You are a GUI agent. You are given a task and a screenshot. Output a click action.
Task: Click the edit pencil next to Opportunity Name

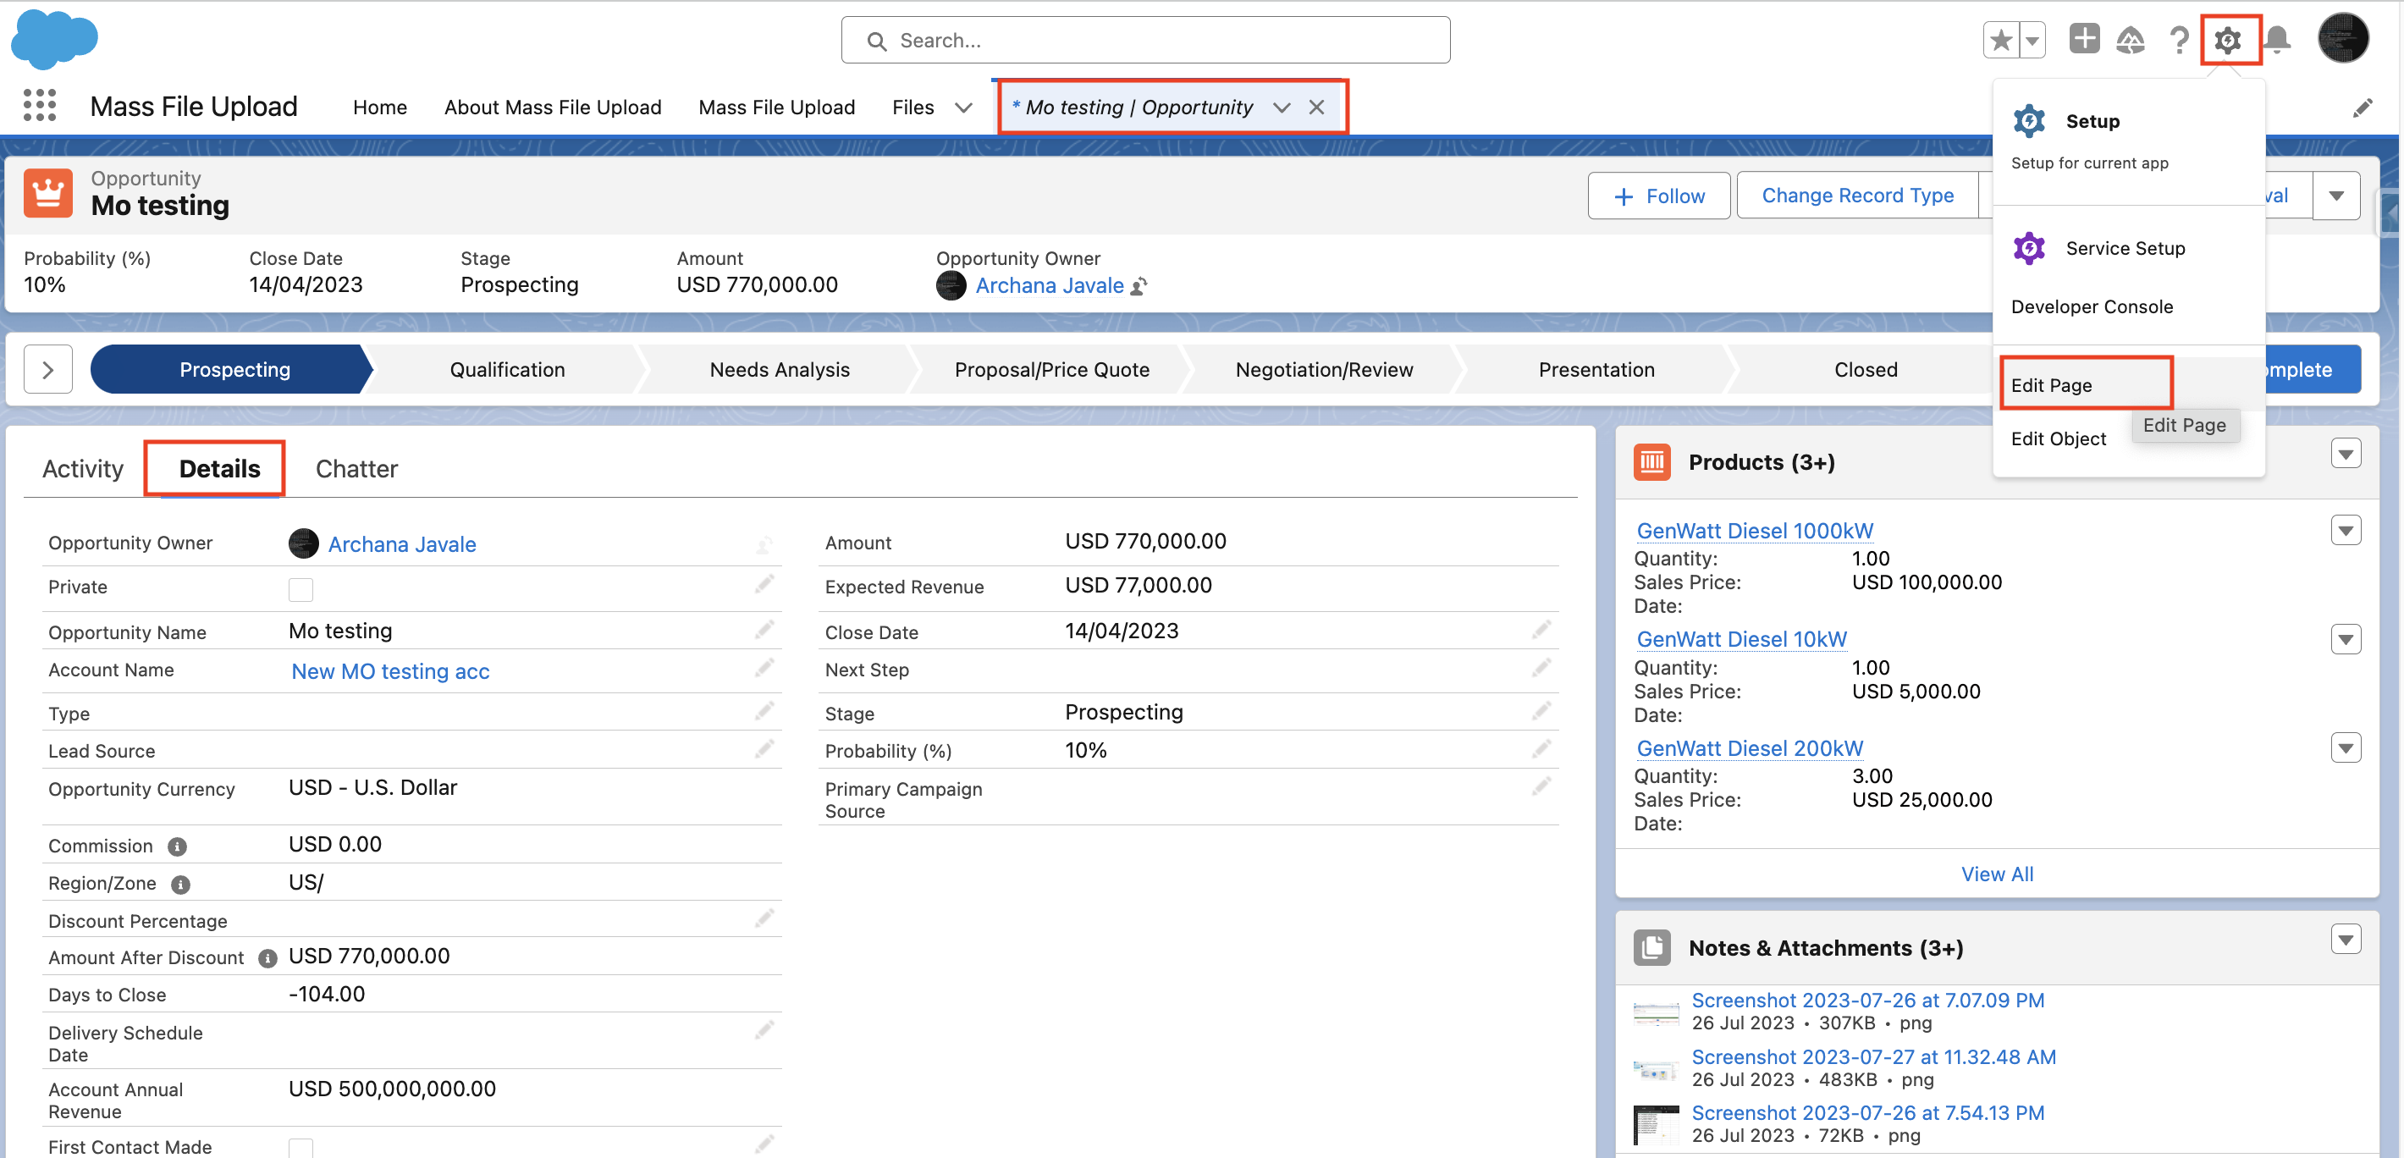click(x=764, y=631)
